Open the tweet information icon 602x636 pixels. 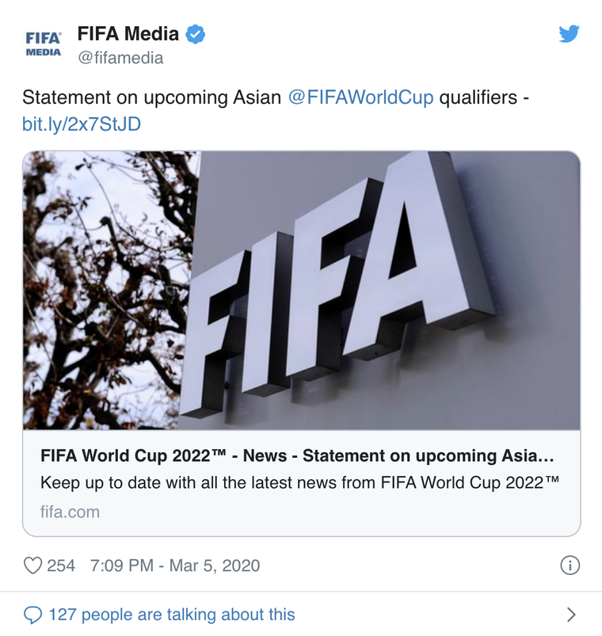click(569, 565)
